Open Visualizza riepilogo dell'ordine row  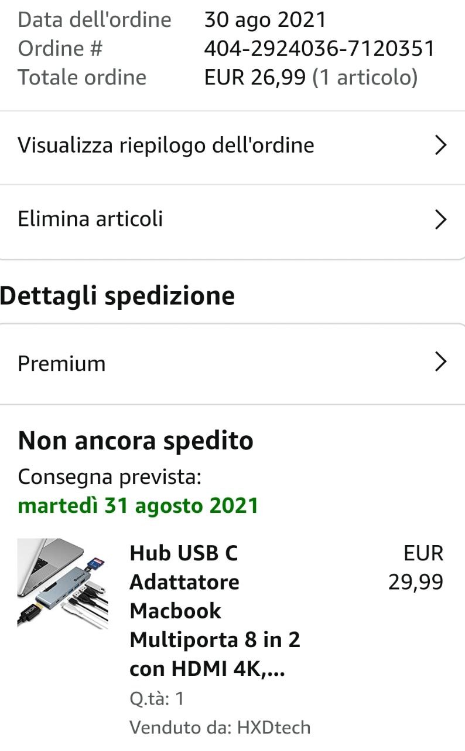tap(232, 147)
